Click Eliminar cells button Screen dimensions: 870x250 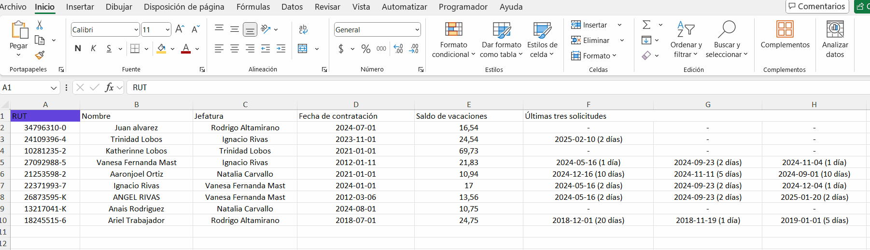[597, 40]
